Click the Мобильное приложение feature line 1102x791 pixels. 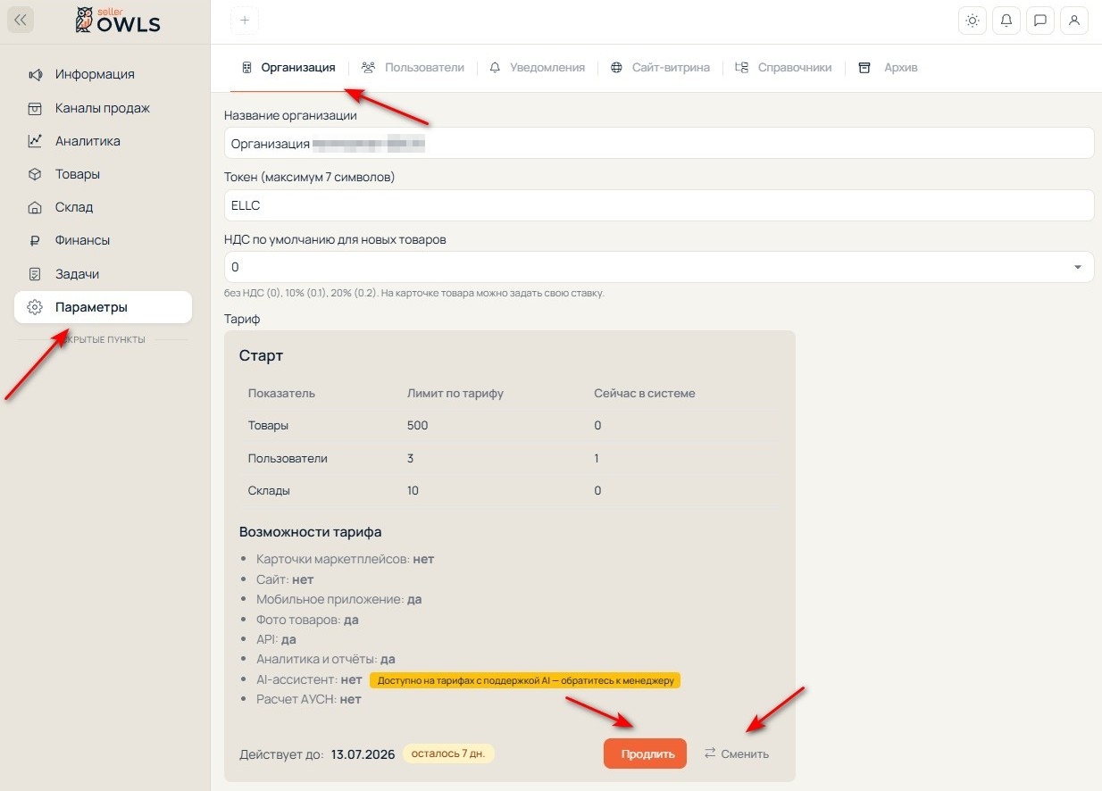(x=339, y=599)
